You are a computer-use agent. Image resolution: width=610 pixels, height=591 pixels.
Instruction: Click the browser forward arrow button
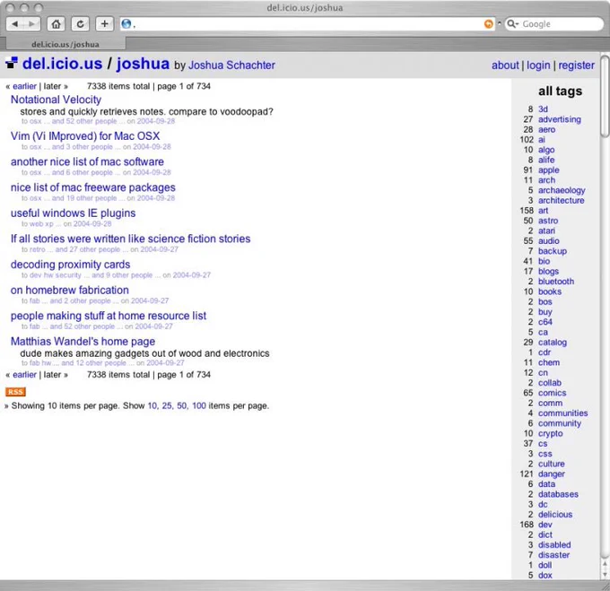pyautogui.click(x=31, y=24)
